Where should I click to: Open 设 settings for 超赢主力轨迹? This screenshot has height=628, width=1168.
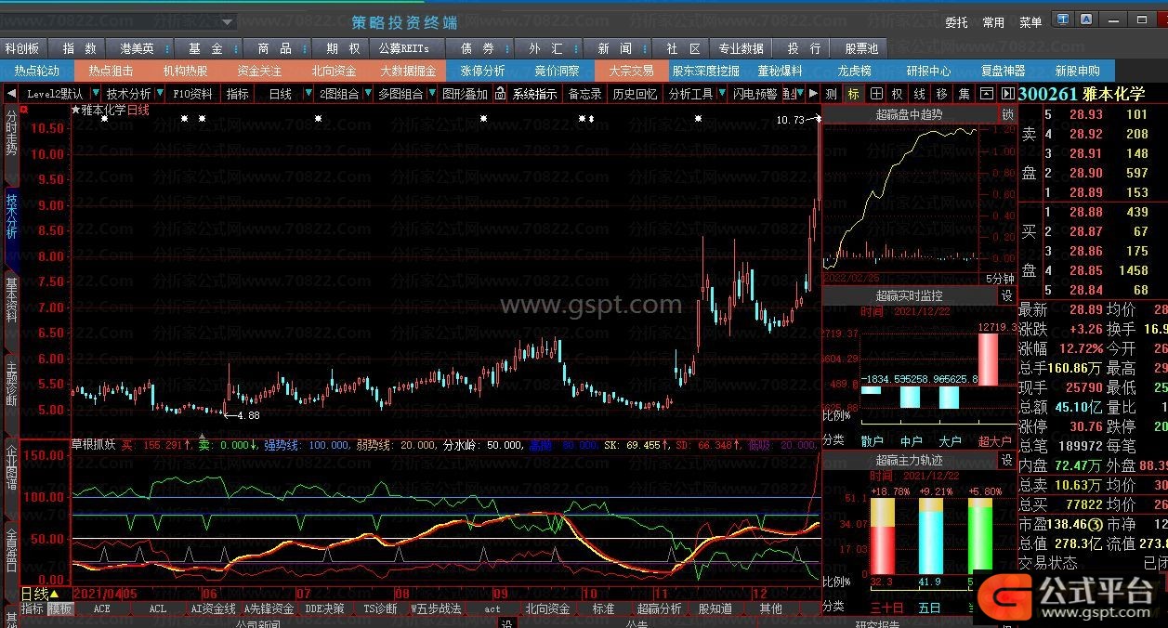pos(1007,460)
